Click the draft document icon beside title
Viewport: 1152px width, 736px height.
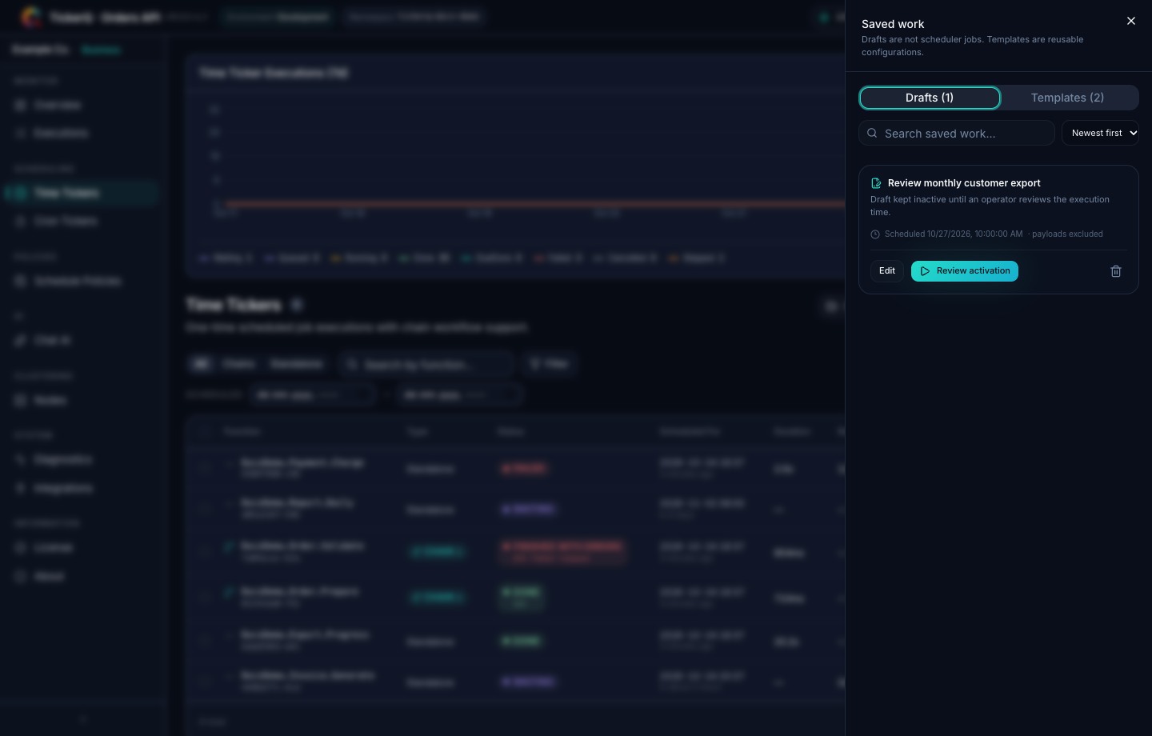(876, 183)
